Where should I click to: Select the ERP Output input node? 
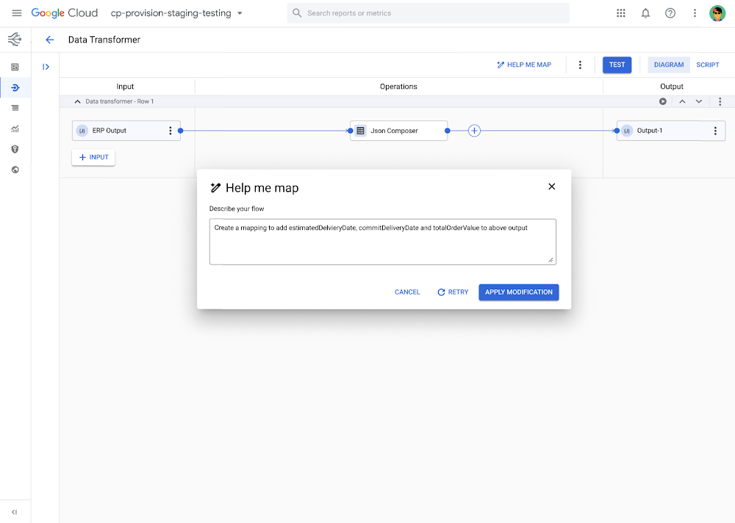pyautogui.click(x=126, y=131)
